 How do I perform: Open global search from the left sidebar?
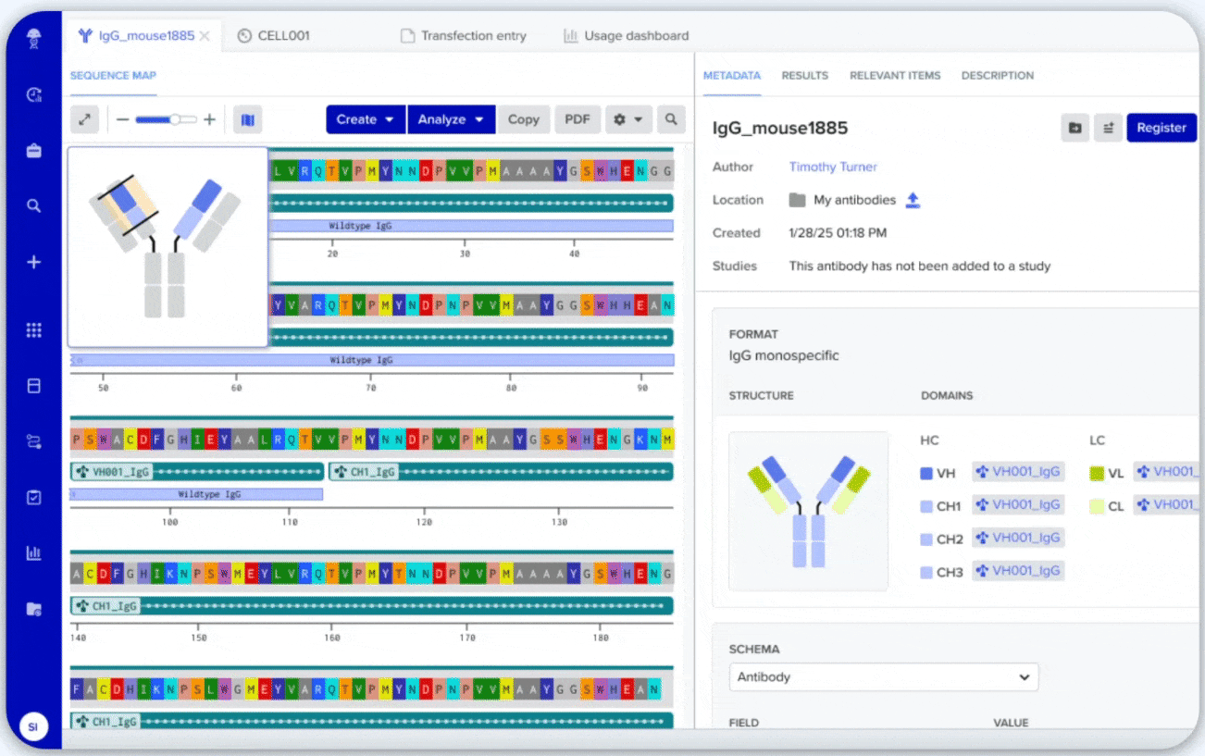[x=34, y=206]
